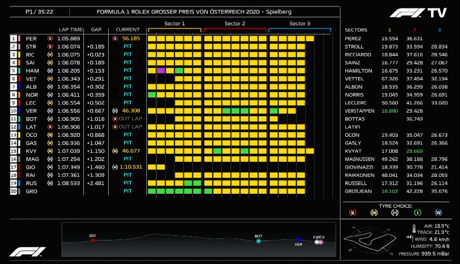The height and width of the screenshot is (264, 460).
Task: Click the LAP TIME column header
Action: pos(71,30)
